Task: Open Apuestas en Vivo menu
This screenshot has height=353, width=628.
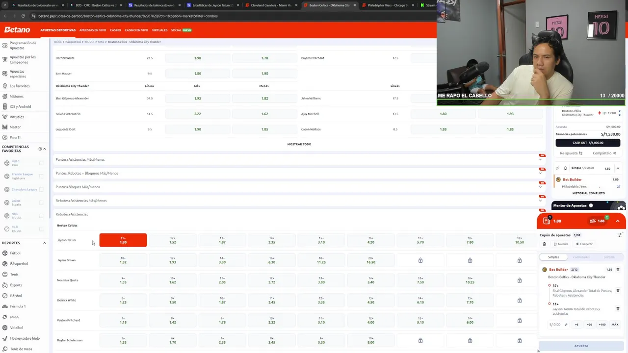Action: [x=93, y=30]
